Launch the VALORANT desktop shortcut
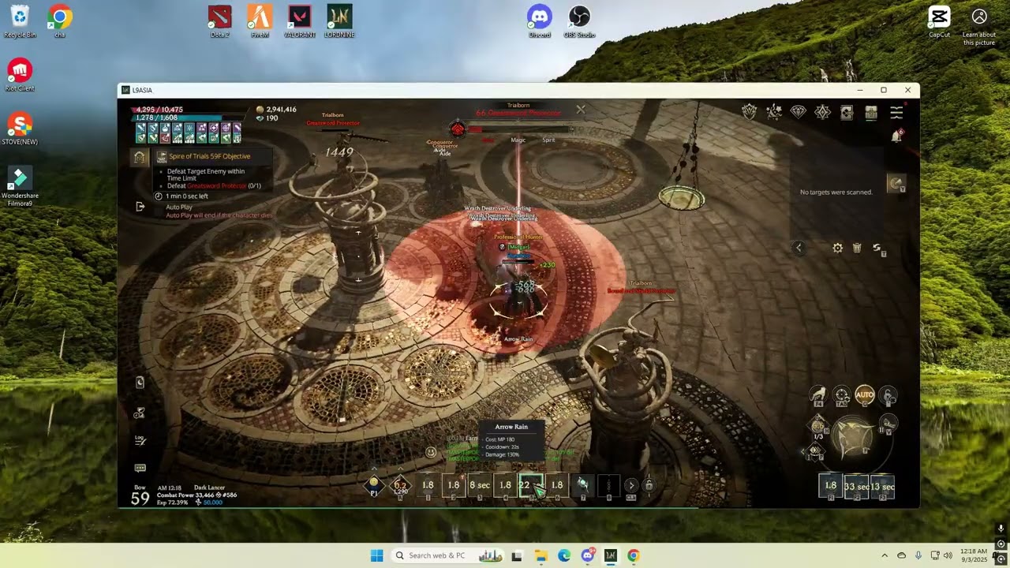Image resolution: width=1010 pixels, height=568 pixels. (x=300, y=21)
